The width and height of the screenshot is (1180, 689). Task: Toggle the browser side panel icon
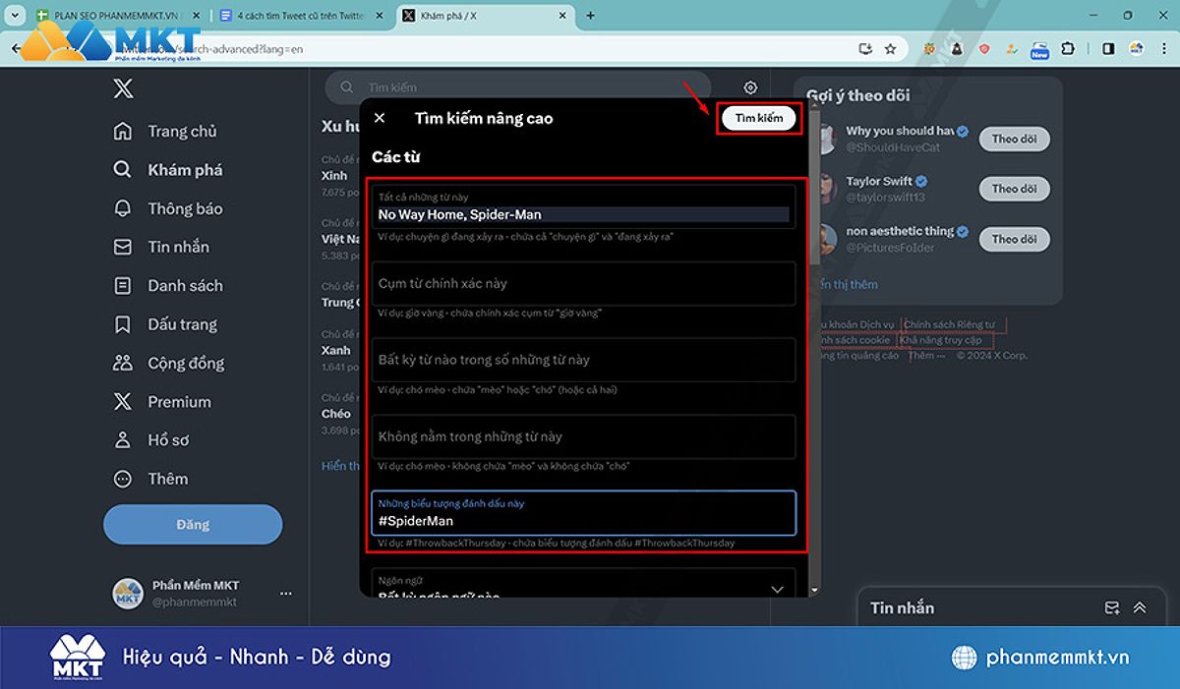coord(1108,48)
